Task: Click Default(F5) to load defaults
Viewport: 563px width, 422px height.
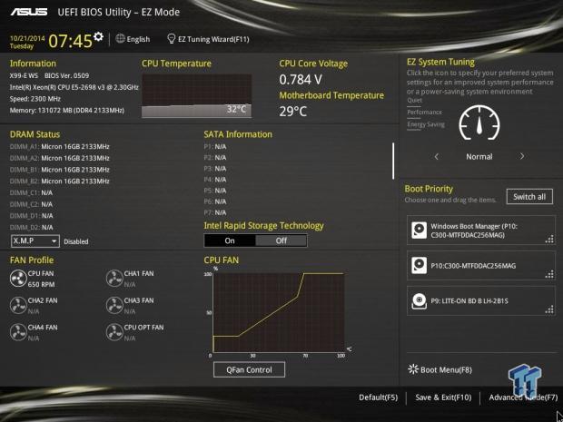Action: (379, 397)
